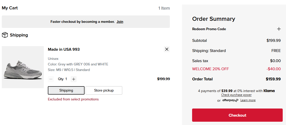The image size is (286, 125).
Task: Click the Shipping section heading
Action: point(19,35)
